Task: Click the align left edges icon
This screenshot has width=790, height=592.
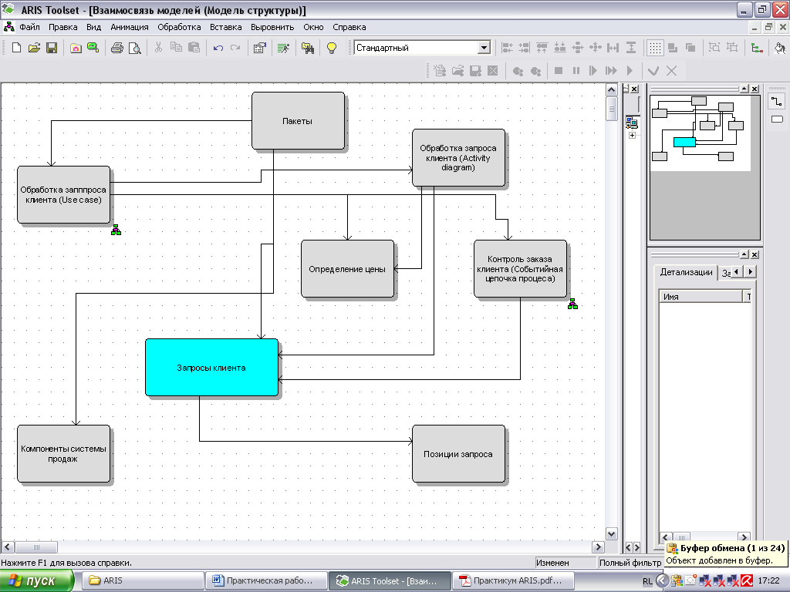Action: coord(507,48)
